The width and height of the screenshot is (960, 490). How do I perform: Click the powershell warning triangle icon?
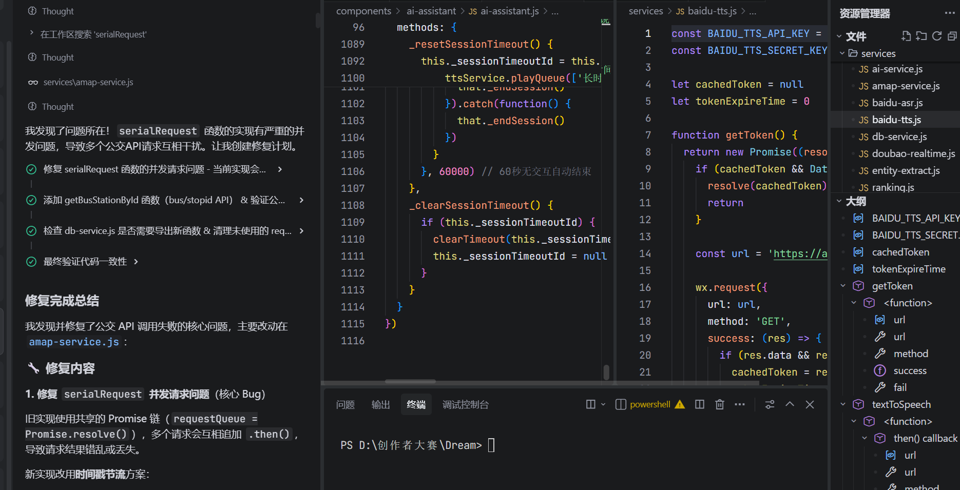[680, 404]
